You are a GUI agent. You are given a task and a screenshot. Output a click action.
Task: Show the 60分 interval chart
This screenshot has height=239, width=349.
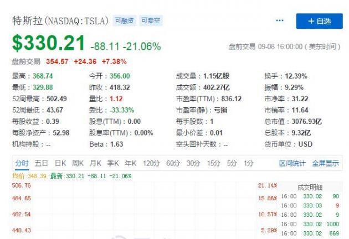coord(173,163)
